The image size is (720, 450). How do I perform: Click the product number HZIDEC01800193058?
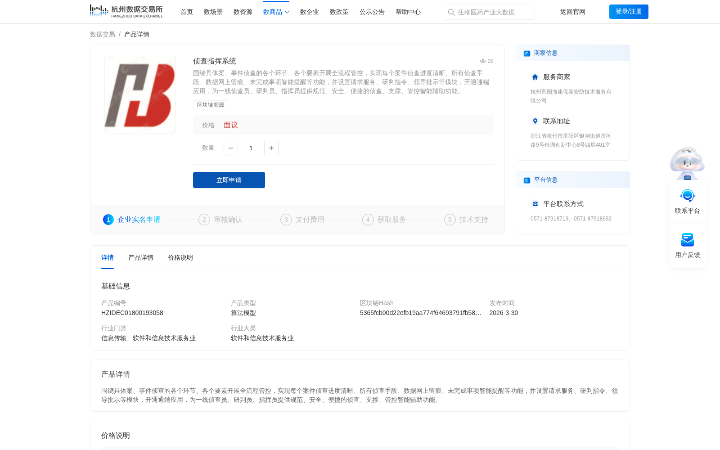point(132,313)
